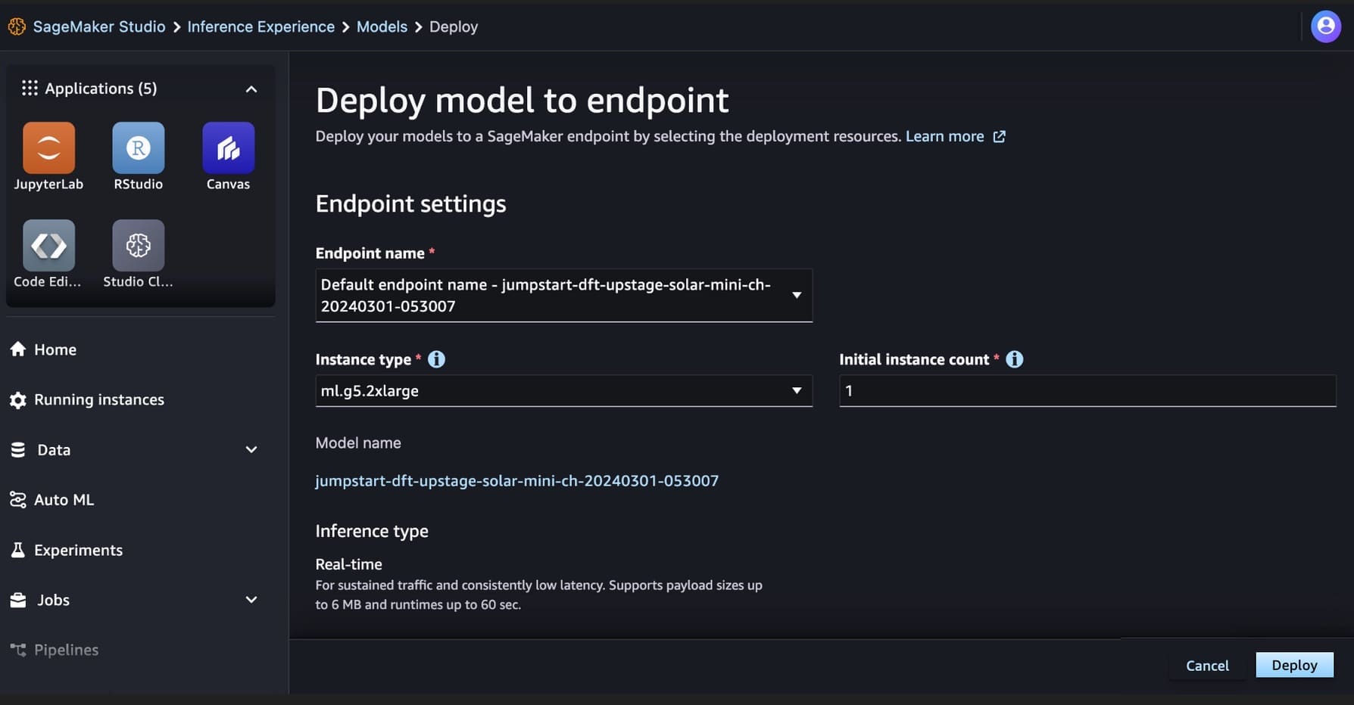1354x705 pixels.
Task: Open the jumpstart-dft-upstage-solar-mini model link
Action: tap(516, 480)
